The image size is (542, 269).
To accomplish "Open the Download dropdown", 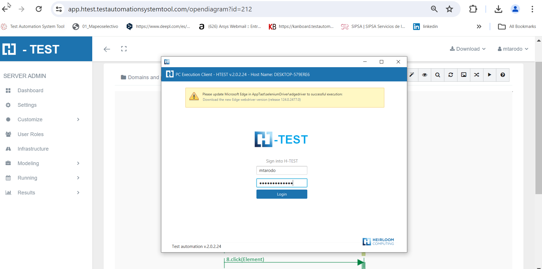I will point(468,49).
